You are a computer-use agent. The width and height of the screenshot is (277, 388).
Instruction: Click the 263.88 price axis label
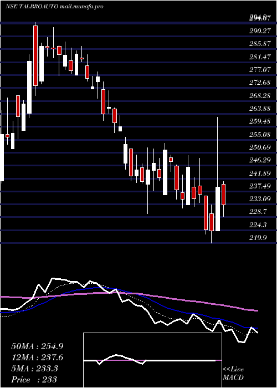(x=260, y=109)
